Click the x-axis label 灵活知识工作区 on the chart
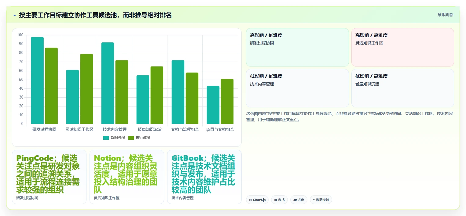Viewport: 466px width, 216px height. (x=79, y=129)
